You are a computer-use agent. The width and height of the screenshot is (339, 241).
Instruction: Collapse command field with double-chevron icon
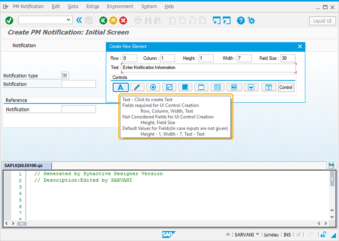click(79, 21)
